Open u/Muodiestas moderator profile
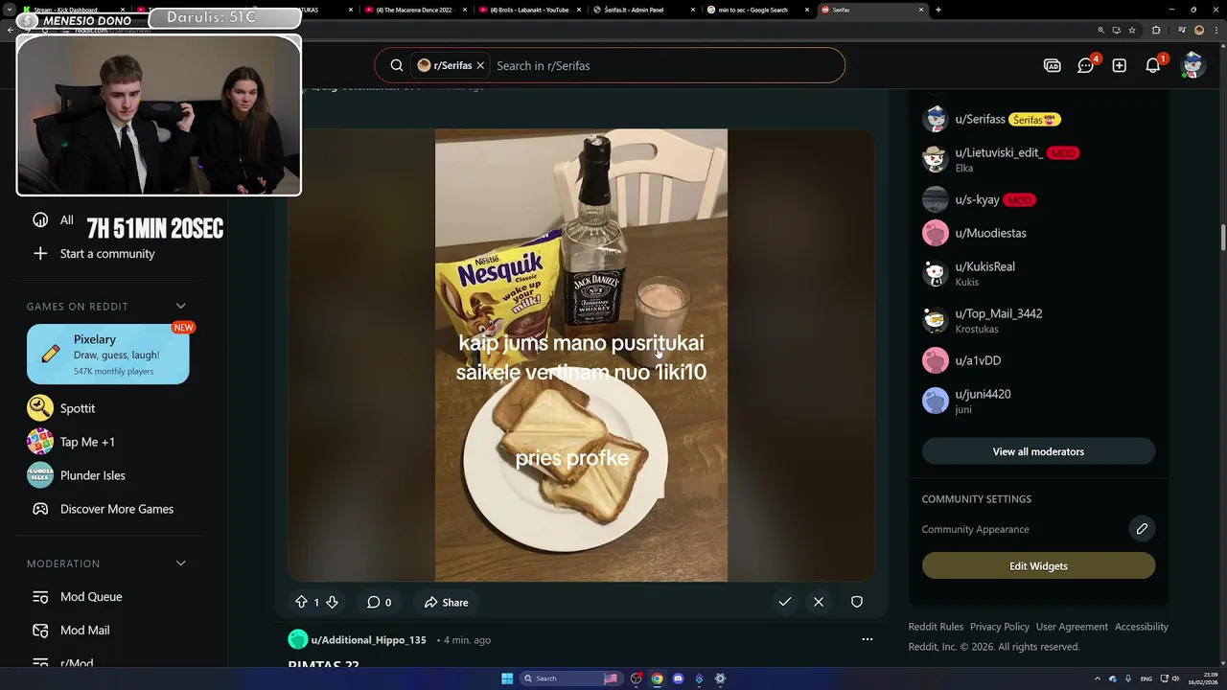 click(x=990, y=233)
